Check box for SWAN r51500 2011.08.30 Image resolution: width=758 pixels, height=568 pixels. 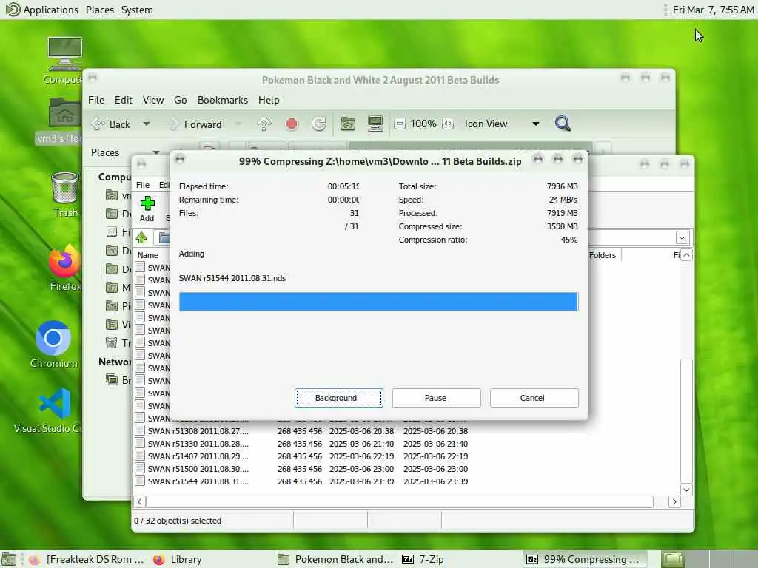140,468
